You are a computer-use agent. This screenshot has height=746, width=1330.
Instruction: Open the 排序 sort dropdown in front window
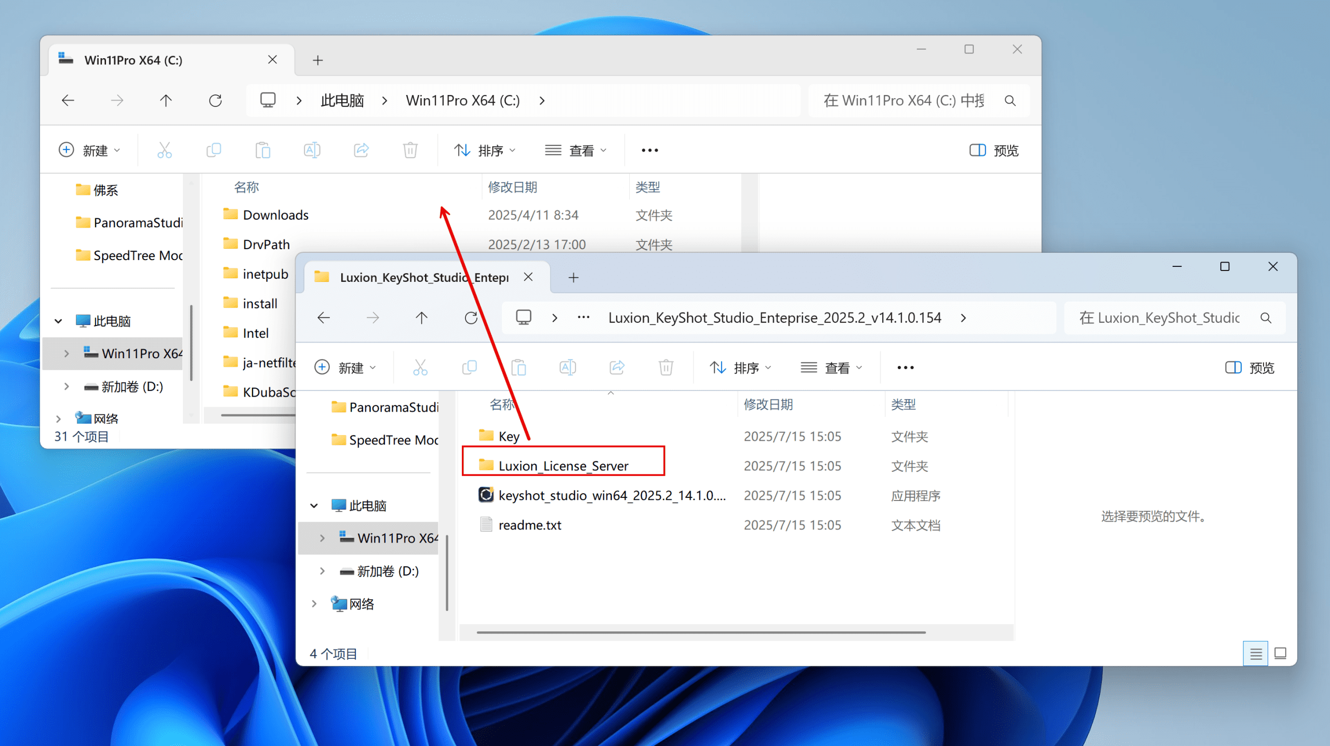(x=740, y=368)
